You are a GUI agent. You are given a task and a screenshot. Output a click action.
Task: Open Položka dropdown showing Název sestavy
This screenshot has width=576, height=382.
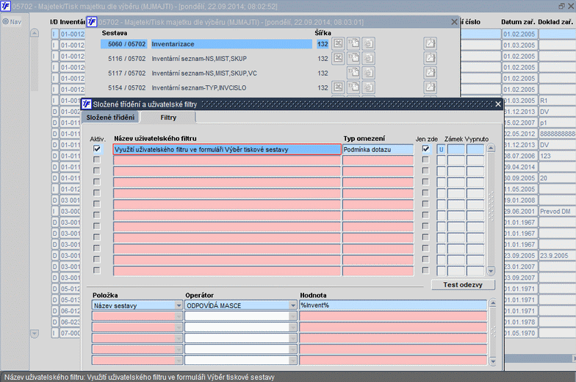[179, 306]
